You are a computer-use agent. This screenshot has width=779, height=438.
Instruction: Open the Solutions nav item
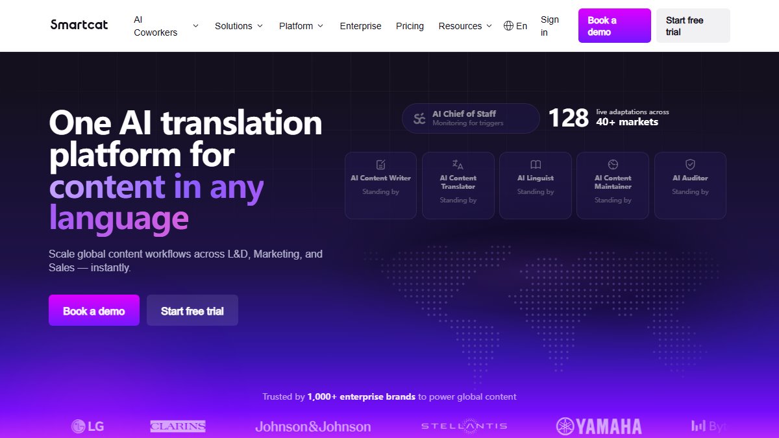pos(234,26)
